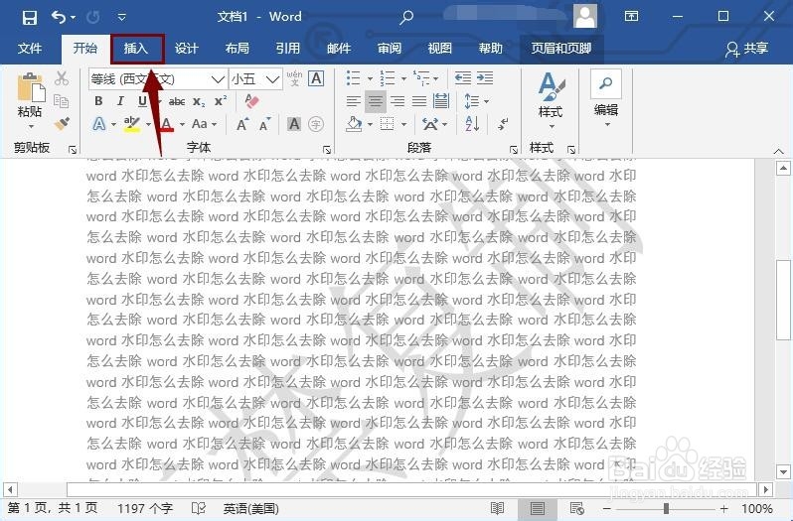Switch to the 开始 tab
The image size is (793, 521).
[x=85, y=48]
